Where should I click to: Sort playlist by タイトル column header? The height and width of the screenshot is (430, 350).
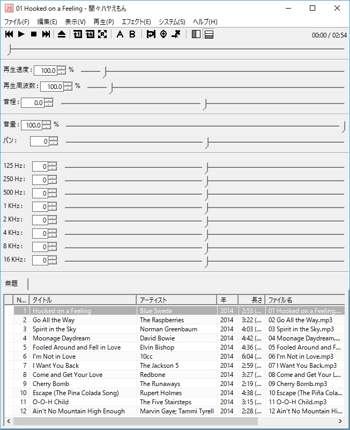[83, 300]
